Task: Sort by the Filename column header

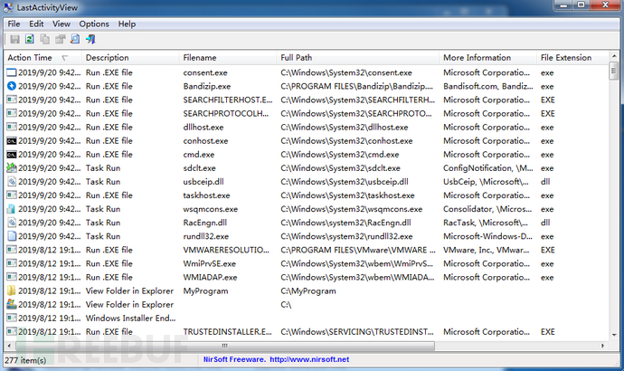Action: click(228, 58)
